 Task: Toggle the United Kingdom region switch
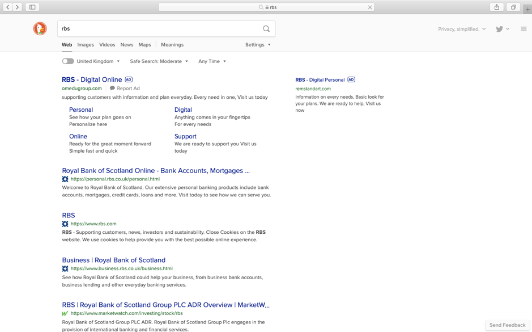point(68,61)
